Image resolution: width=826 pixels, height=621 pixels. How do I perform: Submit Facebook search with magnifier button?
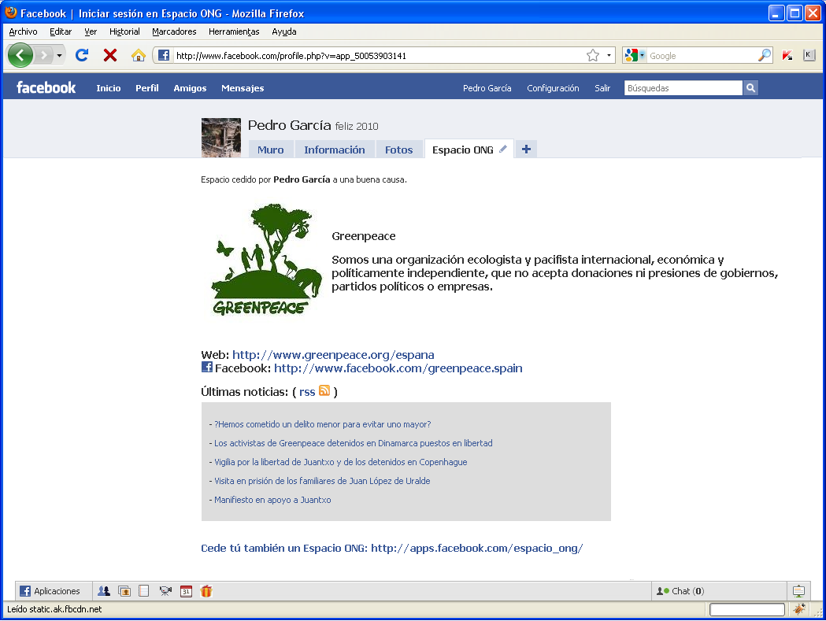click(x=750, y=88)
